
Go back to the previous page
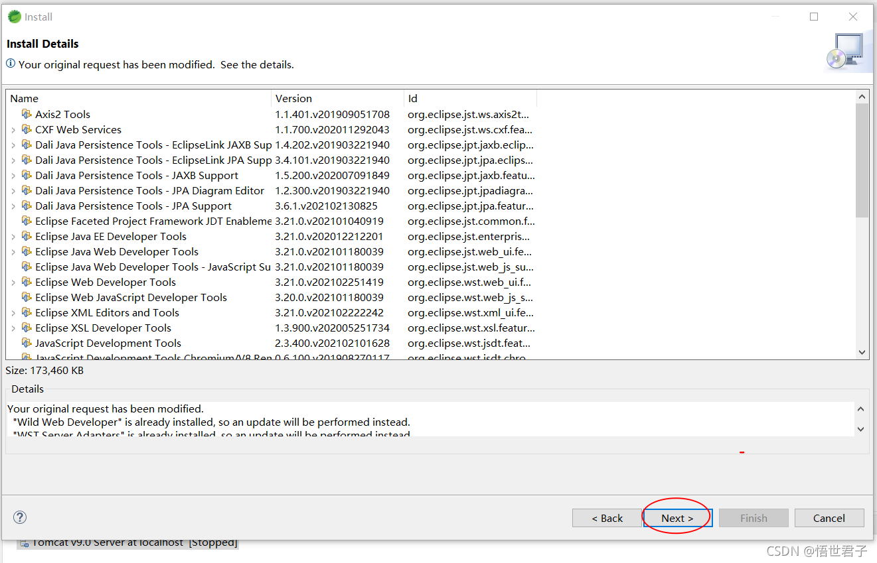pos(607,518)
